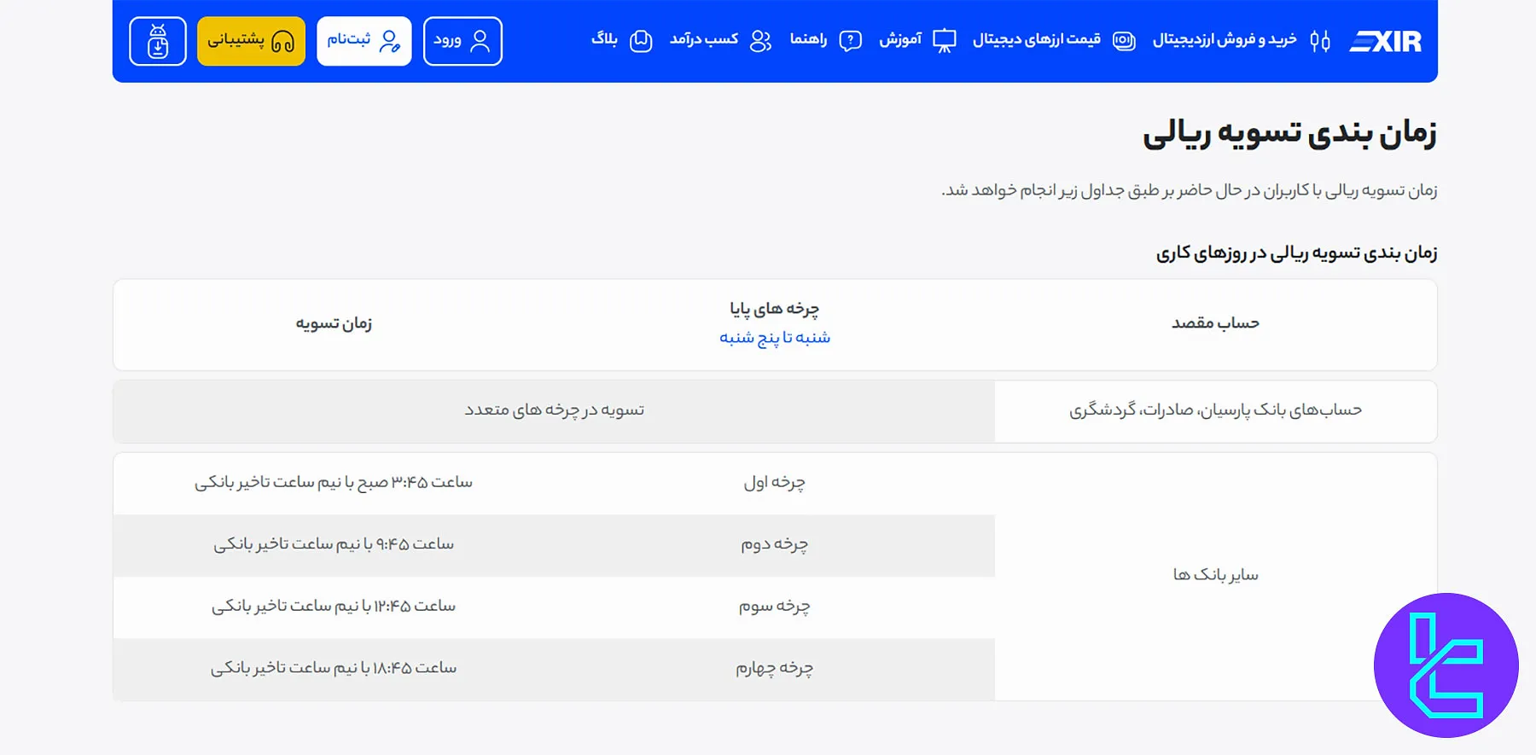Click the earn income people icon

760,41
